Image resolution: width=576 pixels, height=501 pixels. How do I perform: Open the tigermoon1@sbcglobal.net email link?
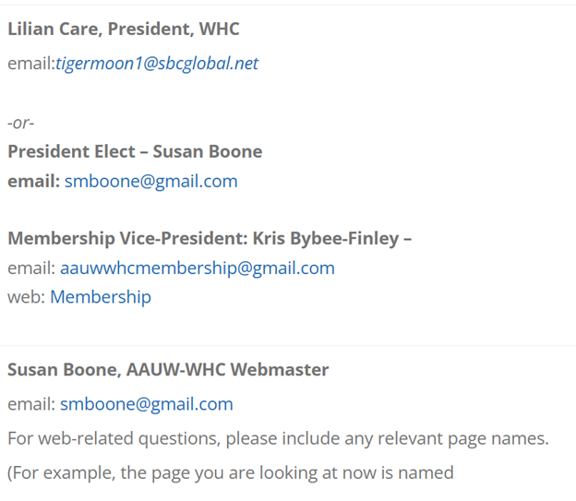[x=157, y=64]
